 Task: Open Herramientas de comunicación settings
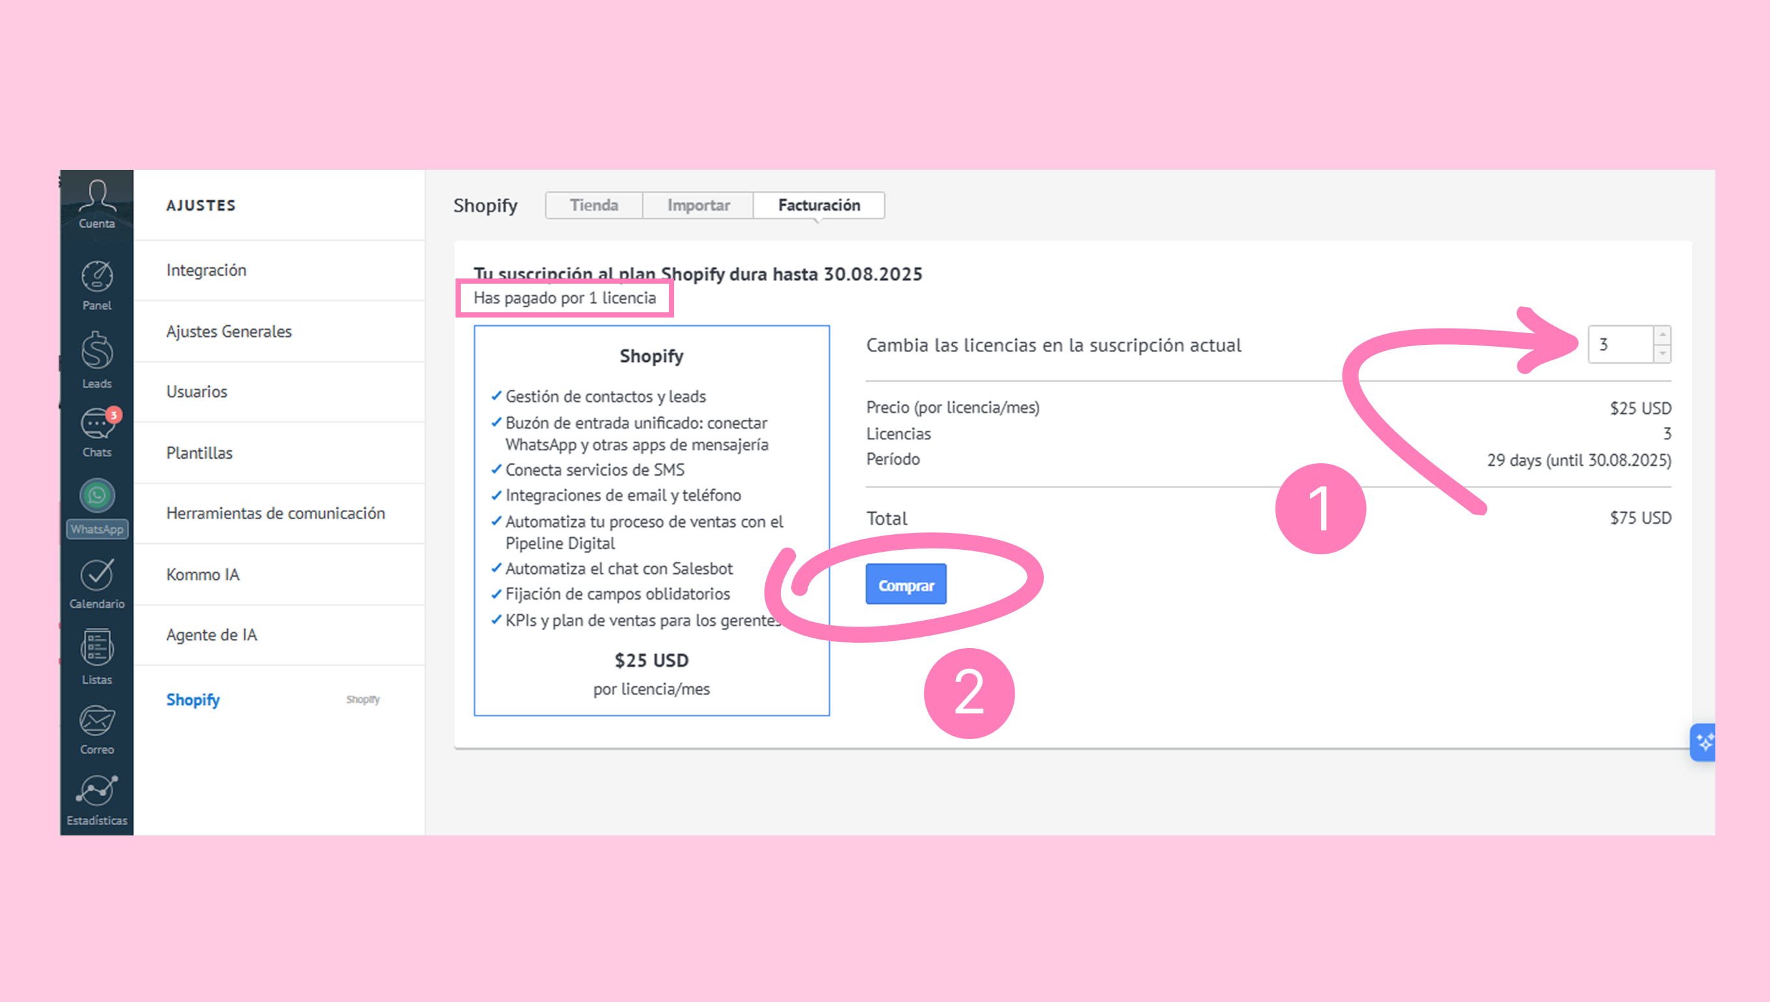click(279, 513)
